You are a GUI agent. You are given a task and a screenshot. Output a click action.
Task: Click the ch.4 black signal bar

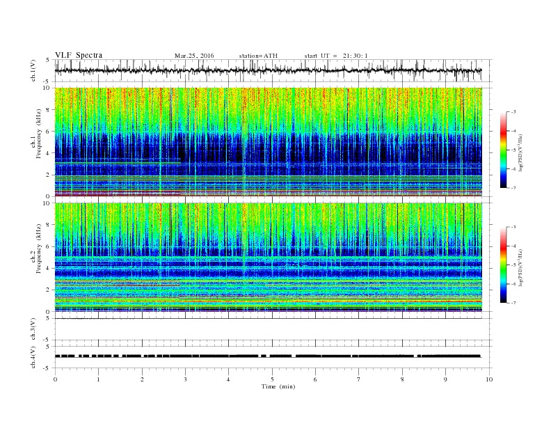(x=268, y=356)
